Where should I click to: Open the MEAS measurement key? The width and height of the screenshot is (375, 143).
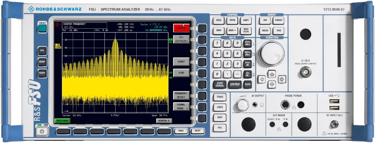click(x=265, y=31)
